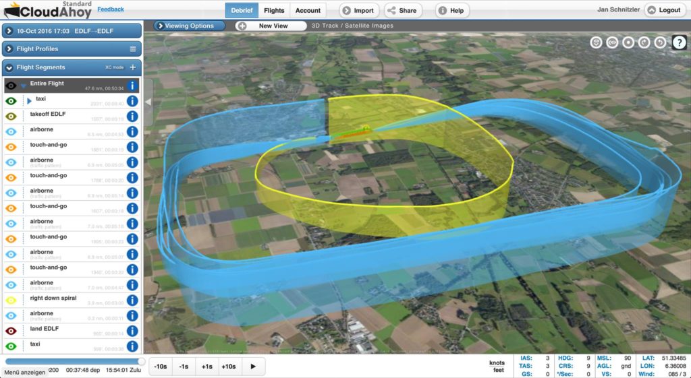Screen dimensions: 691x378
Task: Click the center view dot icon
Action: coord(628,42)
